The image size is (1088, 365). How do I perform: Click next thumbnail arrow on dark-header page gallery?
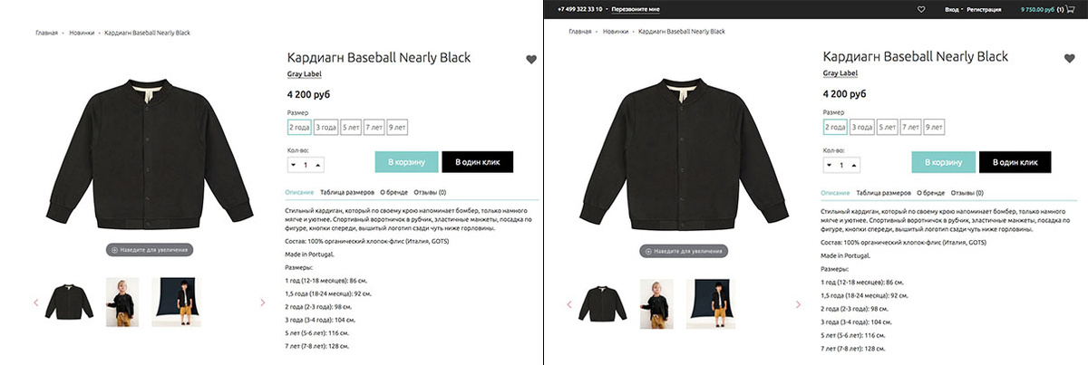[x=800, y=304]
